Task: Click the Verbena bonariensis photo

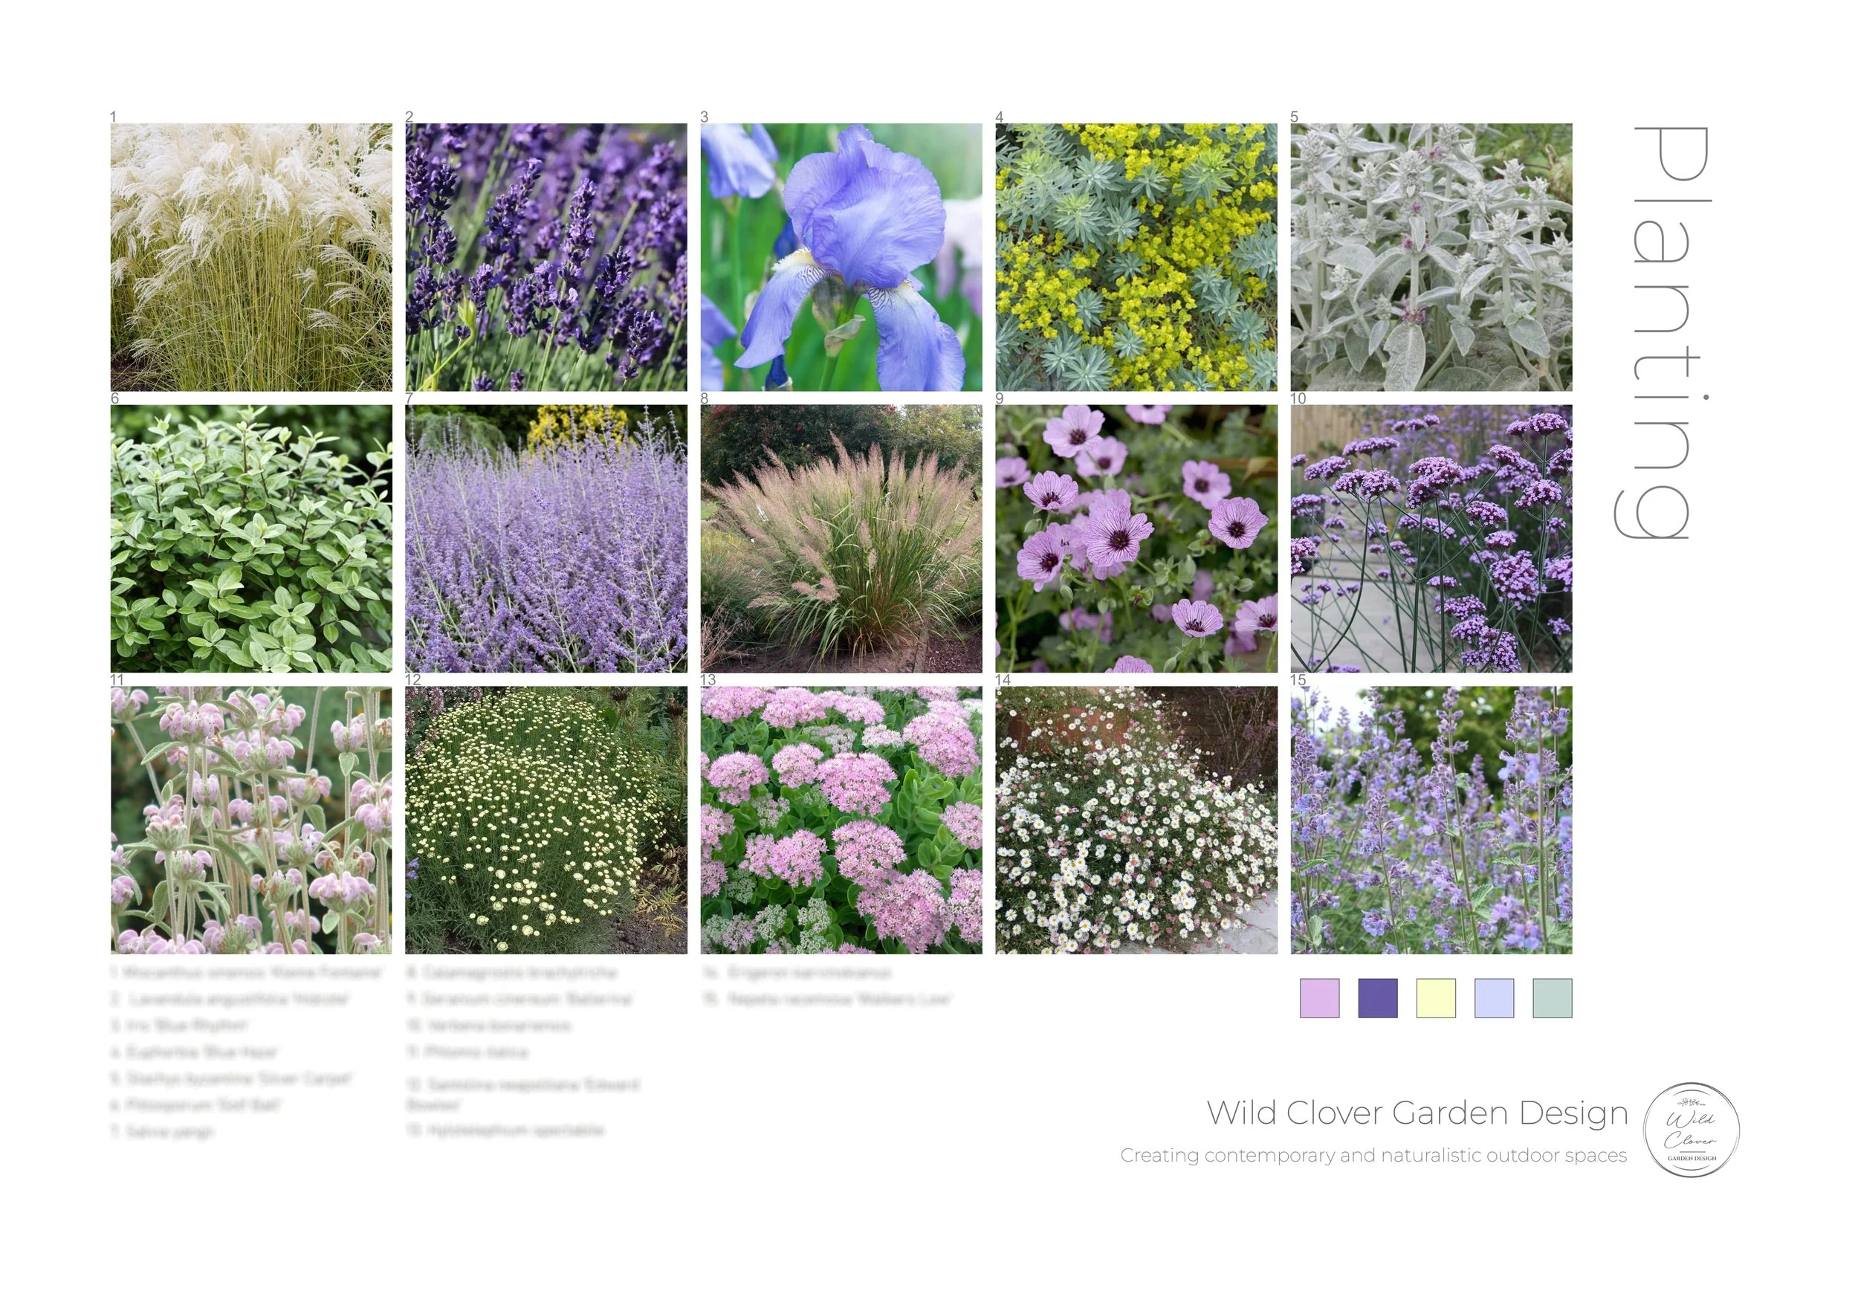Action: tap(1431, 539)
